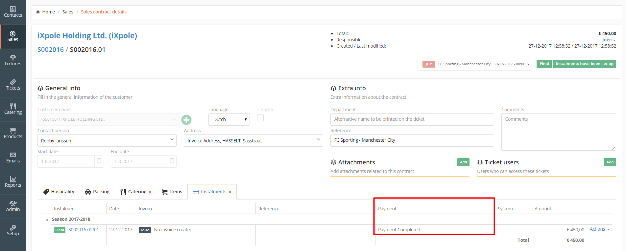Open contract S002016 link
Screen dimensions: 626x251
51,50
